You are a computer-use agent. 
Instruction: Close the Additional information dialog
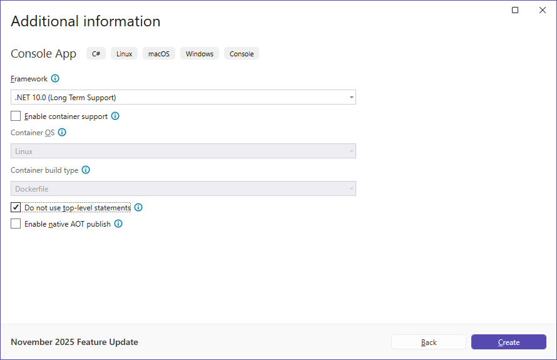(543, 10)
